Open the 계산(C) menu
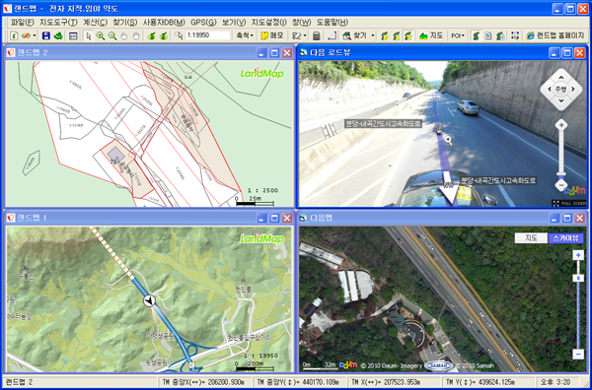The height and width of the screenshot is (390, 592). point(95,23)
